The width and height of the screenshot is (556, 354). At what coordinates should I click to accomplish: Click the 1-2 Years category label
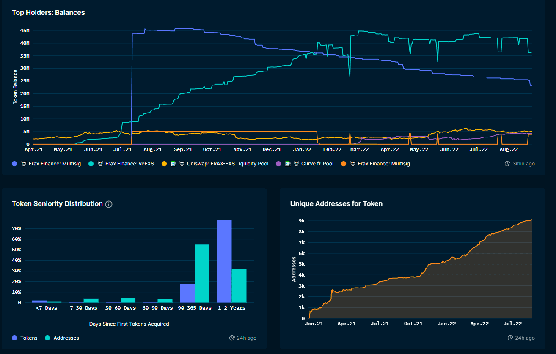231,308
